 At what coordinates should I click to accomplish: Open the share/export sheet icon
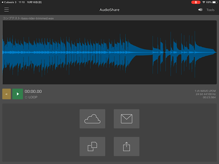point(127,147)
